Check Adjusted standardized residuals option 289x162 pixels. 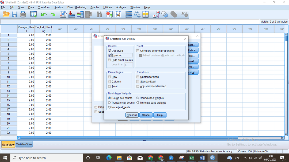138,86
